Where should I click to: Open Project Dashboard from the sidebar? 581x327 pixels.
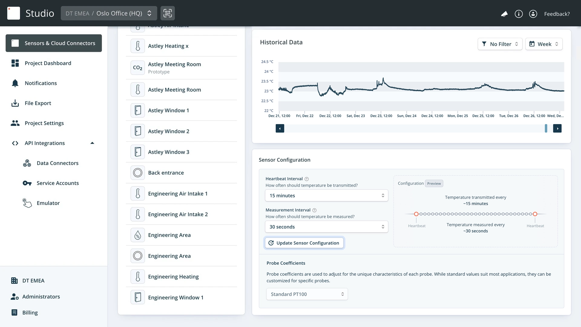48,63
